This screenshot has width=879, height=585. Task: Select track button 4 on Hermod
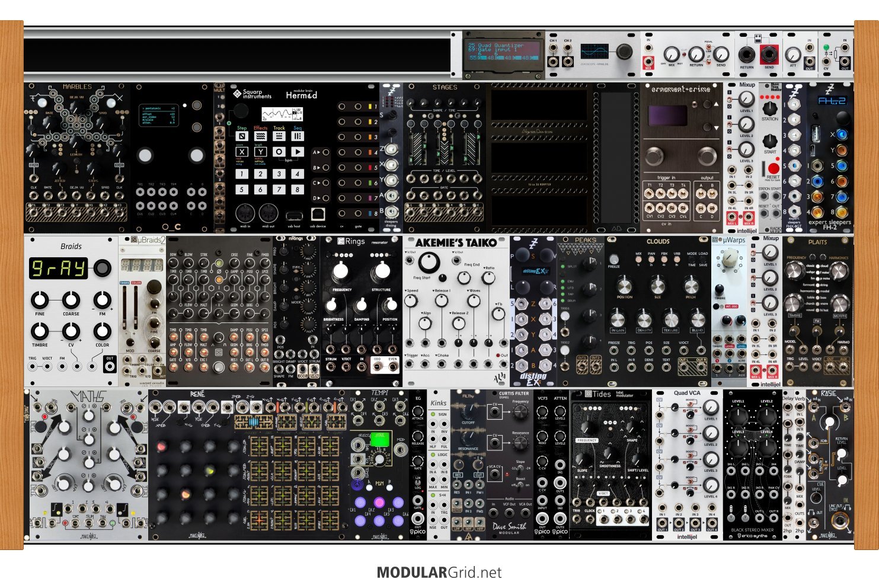pos(298,174)
